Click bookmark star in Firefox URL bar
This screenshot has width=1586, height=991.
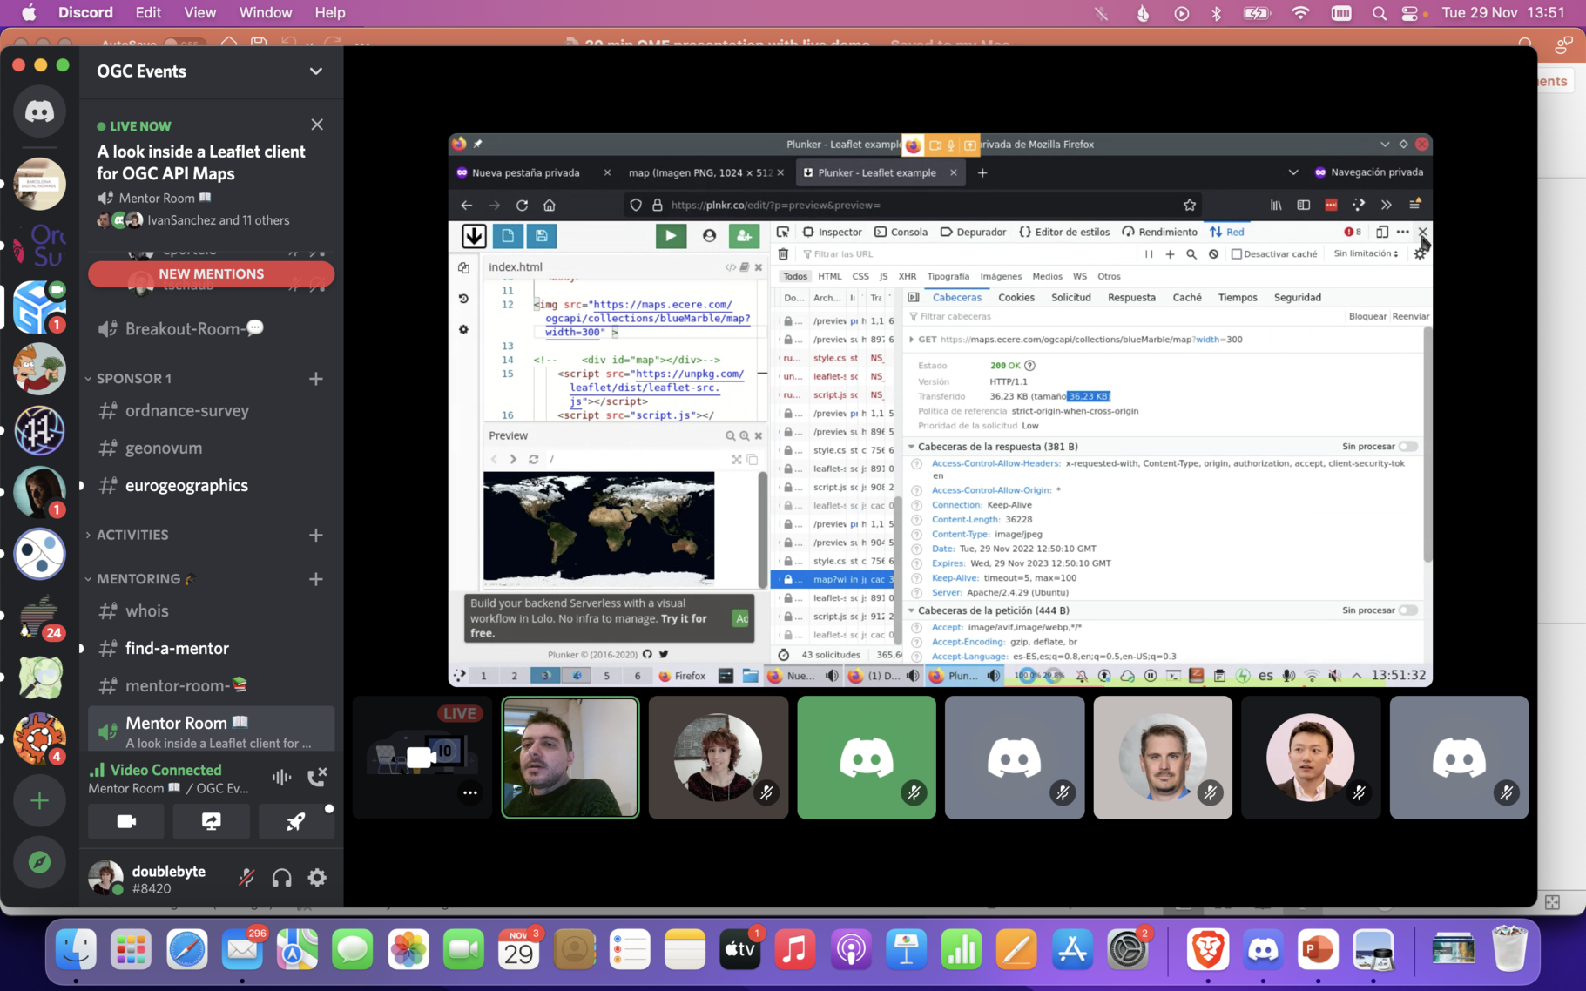click(x=1190, y=206)
